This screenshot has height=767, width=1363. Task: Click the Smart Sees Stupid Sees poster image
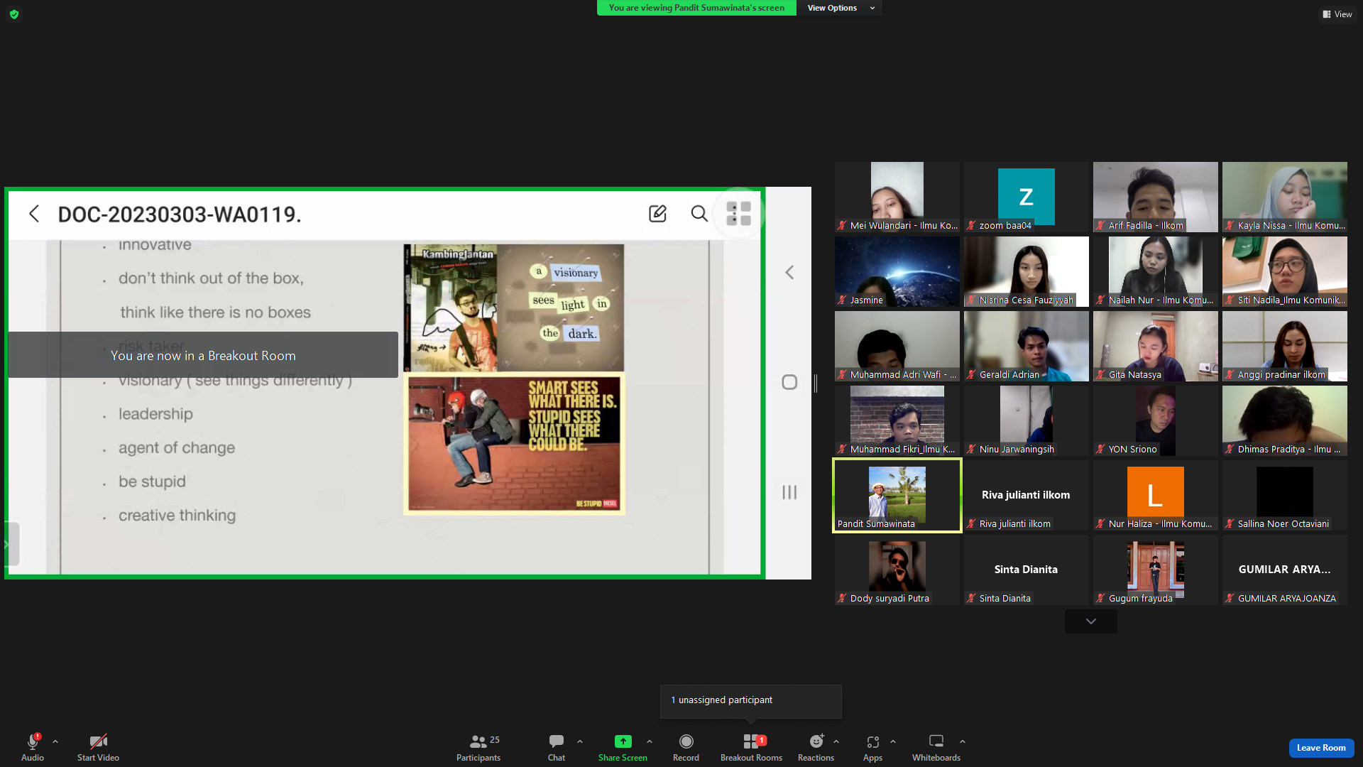coord(514,443)
